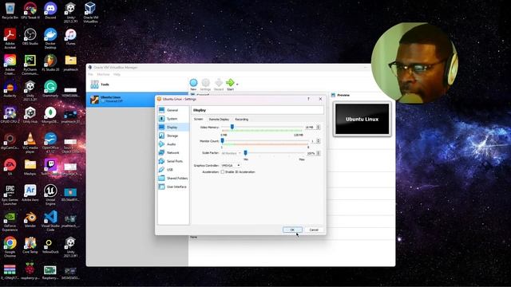The width and height of the screenshot is (511, 287).
Task: Open Machine menu in VirtualBox Manager
Action: [x=103, y=74]
